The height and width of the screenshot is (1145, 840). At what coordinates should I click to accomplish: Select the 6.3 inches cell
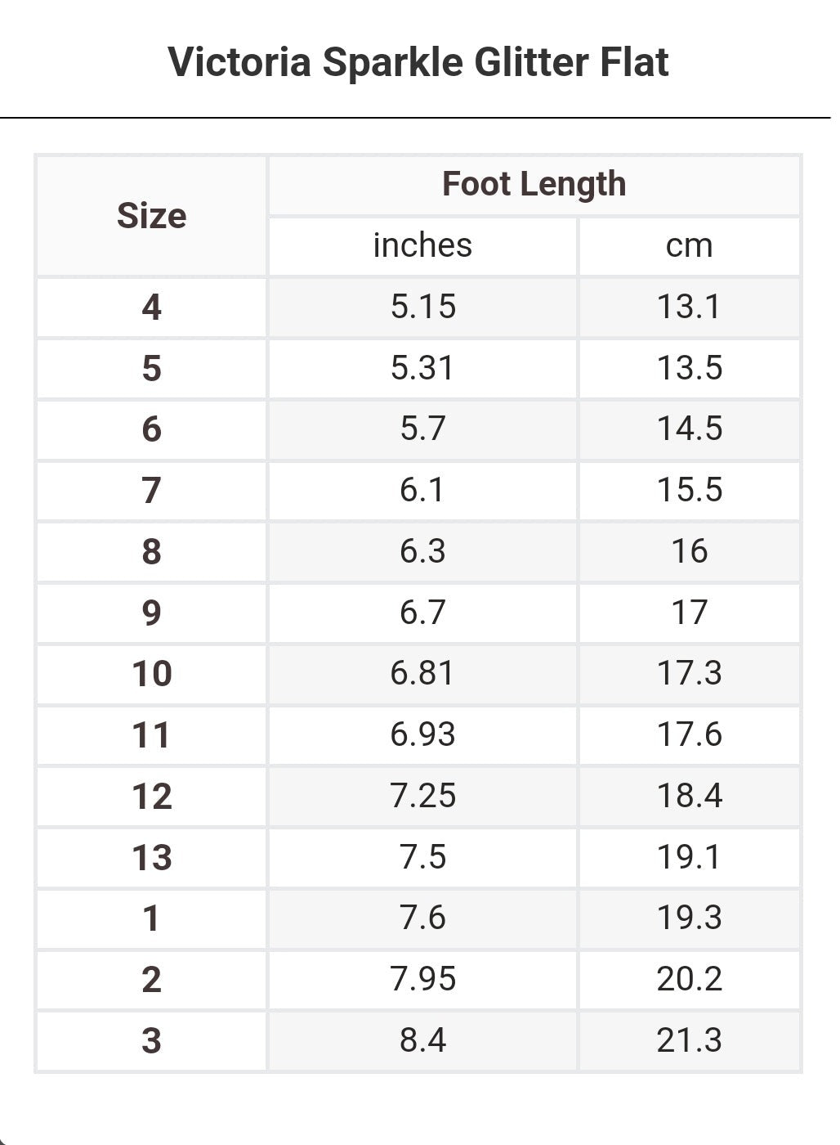pyautogui.click(x=422, y=551)
